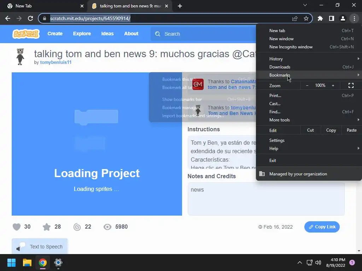Select New Incognito window menu item
Image resolution: width=362 pixels, height=271 pixels.
pyautogui.click(x=309, y=47)
